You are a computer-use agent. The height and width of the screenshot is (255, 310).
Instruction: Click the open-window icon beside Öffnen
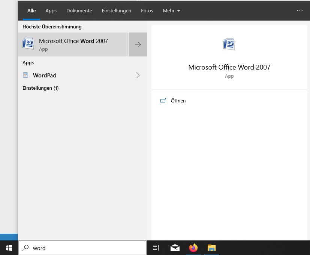pos(163,101)
